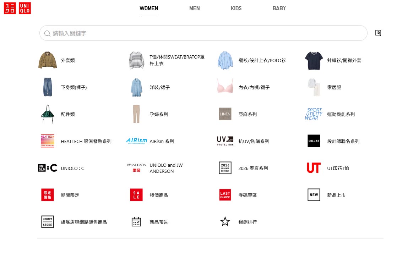Open the UV Protection 抗UV icon

coord(225,141)
